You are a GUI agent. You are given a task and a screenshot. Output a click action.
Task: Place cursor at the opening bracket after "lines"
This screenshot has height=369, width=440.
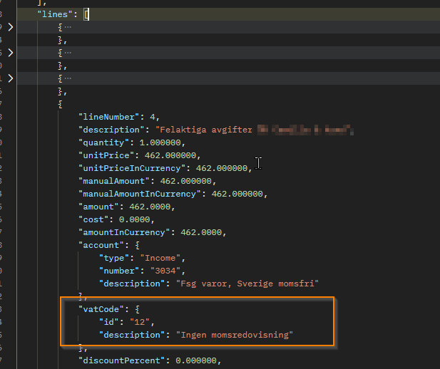pyautogui.click(x=86, y=14)
